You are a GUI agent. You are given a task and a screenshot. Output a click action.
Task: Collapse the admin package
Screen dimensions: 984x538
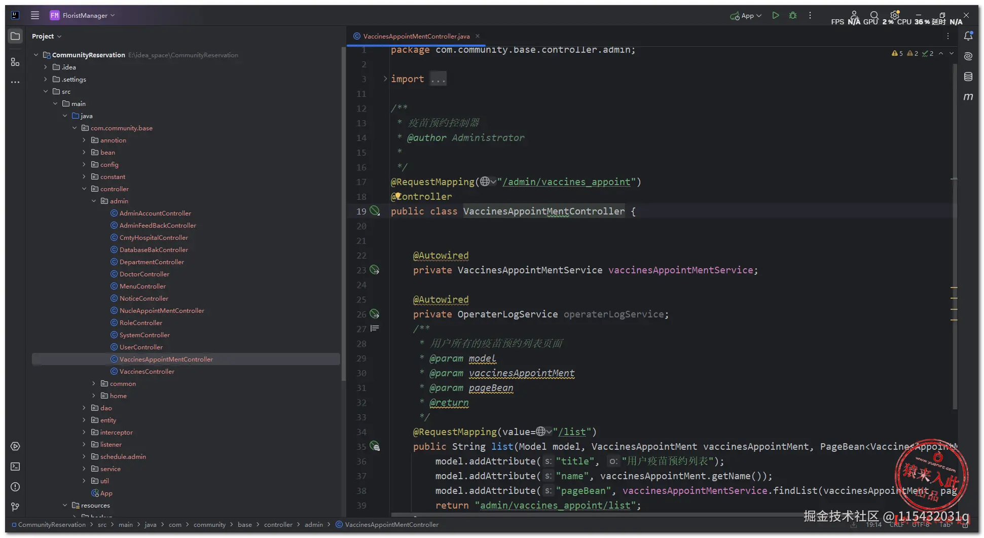click(94, 201)
